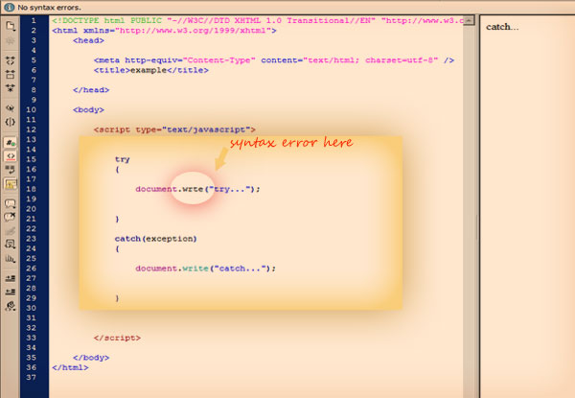
Task: Click the DOCTYPE declaration on line 1
Action: tap(258, 20)
